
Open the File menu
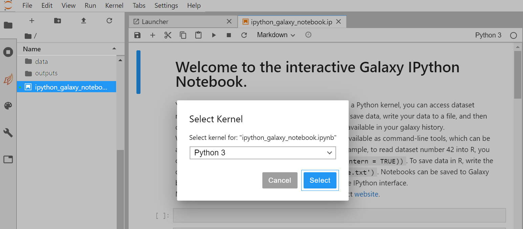(x=27, y=6)
